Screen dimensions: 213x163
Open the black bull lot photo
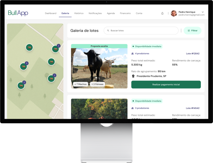(x=99, y=68)
